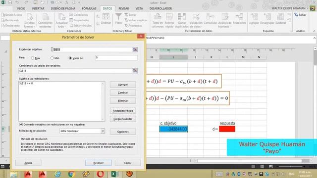This screenshot has height=178, width=317.
Task: Click the Cambiar button
Action: [123, 92]
